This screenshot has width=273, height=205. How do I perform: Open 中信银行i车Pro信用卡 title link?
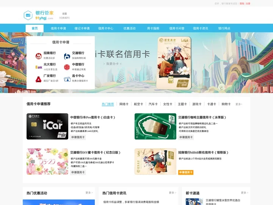93,117
